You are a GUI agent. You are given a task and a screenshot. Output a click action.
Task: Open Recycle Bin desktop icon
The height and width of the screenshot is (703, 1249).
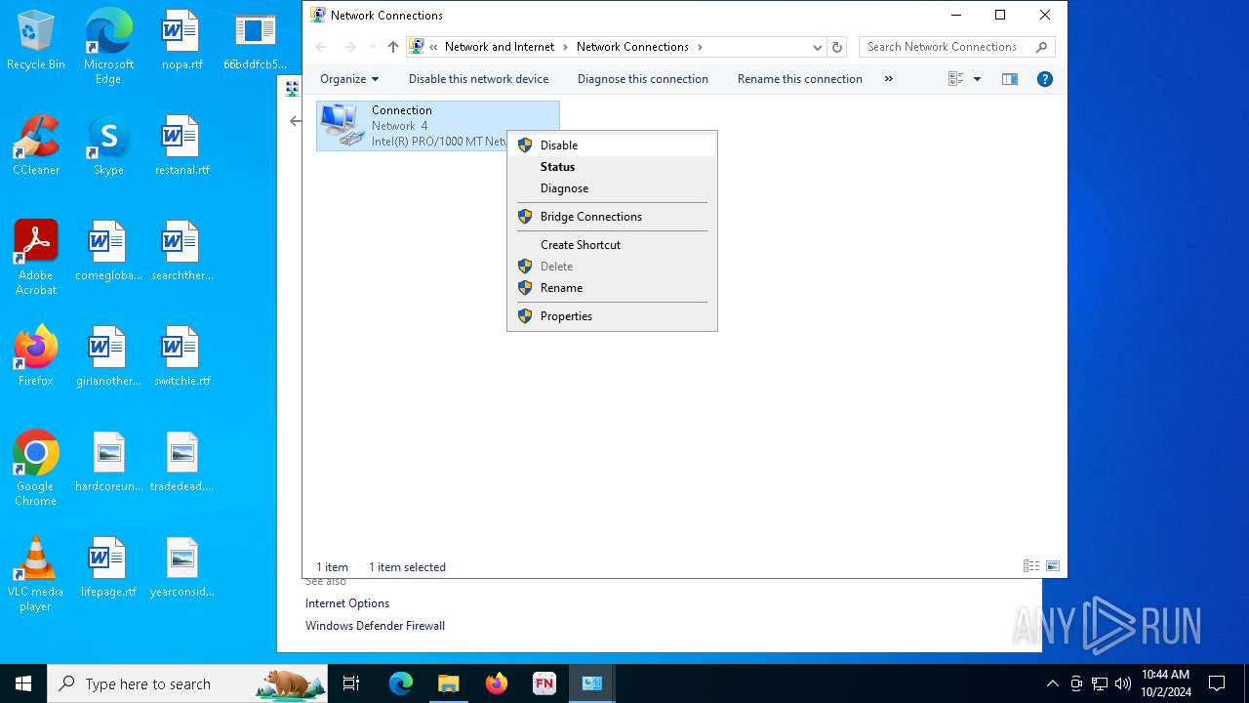click(x=36, y=41)
